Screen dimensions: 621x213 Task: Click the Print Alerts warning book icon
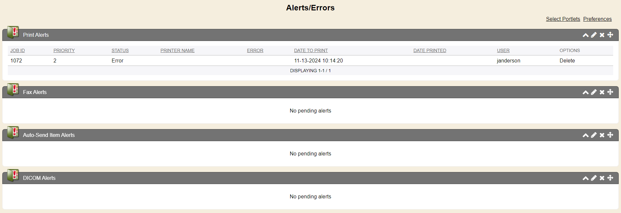coord(13,32)
